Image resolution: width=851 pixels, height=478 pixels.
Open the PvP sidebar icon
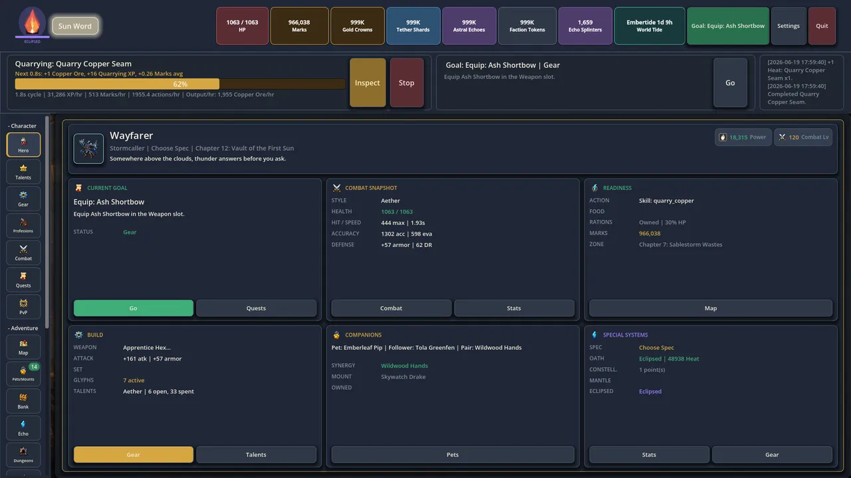23,307
